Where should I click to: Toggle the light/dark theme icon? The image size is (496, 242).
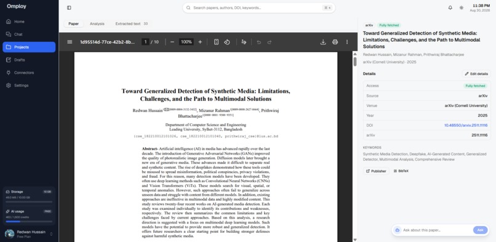(x=461, y=7)
